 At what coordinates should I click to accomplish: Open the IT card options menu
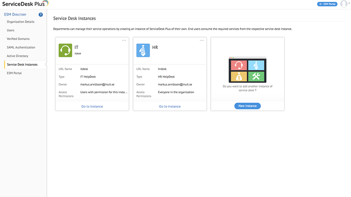coord(124,40)
